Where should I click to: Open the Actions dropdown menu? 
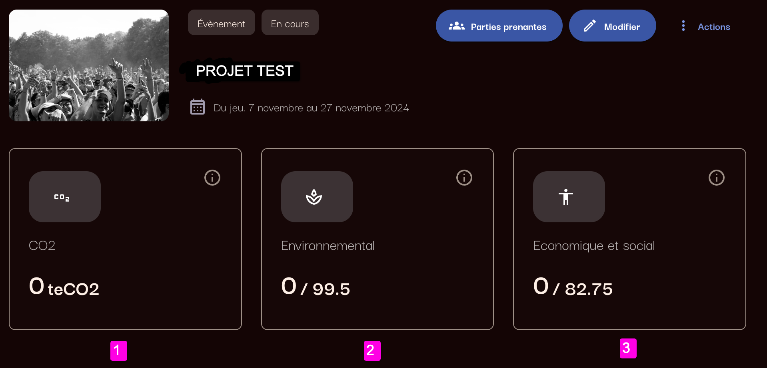tap(713, 27)
